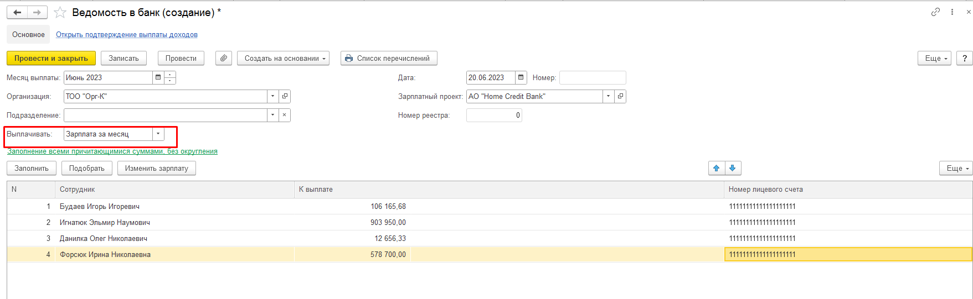
Task: Open the Зарплатный проект dropdown
Action: coord(608,96)
